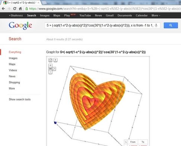Expand More in the left search sidebar
The height and width of the screenshot is (146, 181).
(12, 88)
